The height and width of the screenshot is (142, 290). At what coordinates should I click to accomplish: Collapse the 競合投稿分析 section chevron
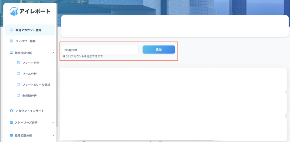coord(53,53)
